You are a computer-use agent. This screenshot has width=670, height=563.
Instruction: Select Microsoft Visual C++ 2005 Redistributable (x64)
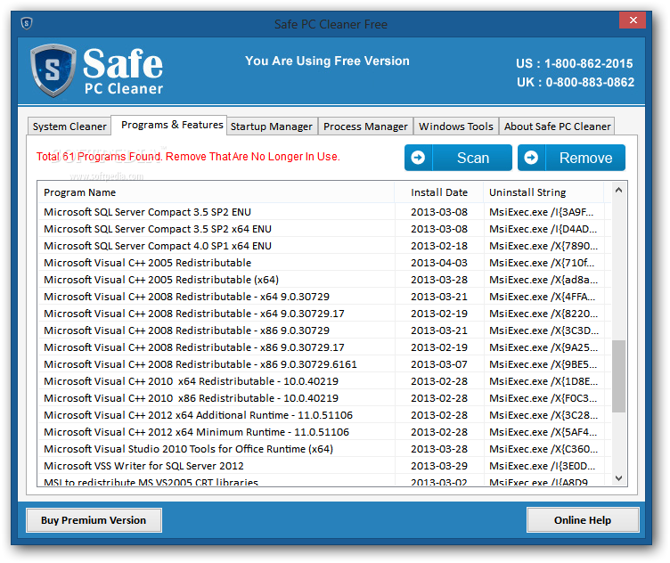324,280
